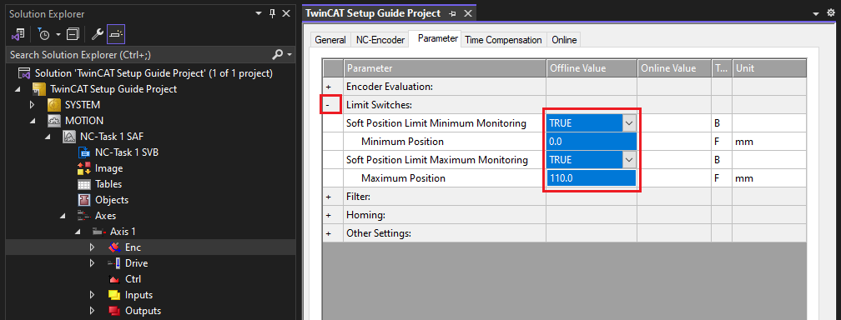Switch to the Online tab

tap(564, 40)
